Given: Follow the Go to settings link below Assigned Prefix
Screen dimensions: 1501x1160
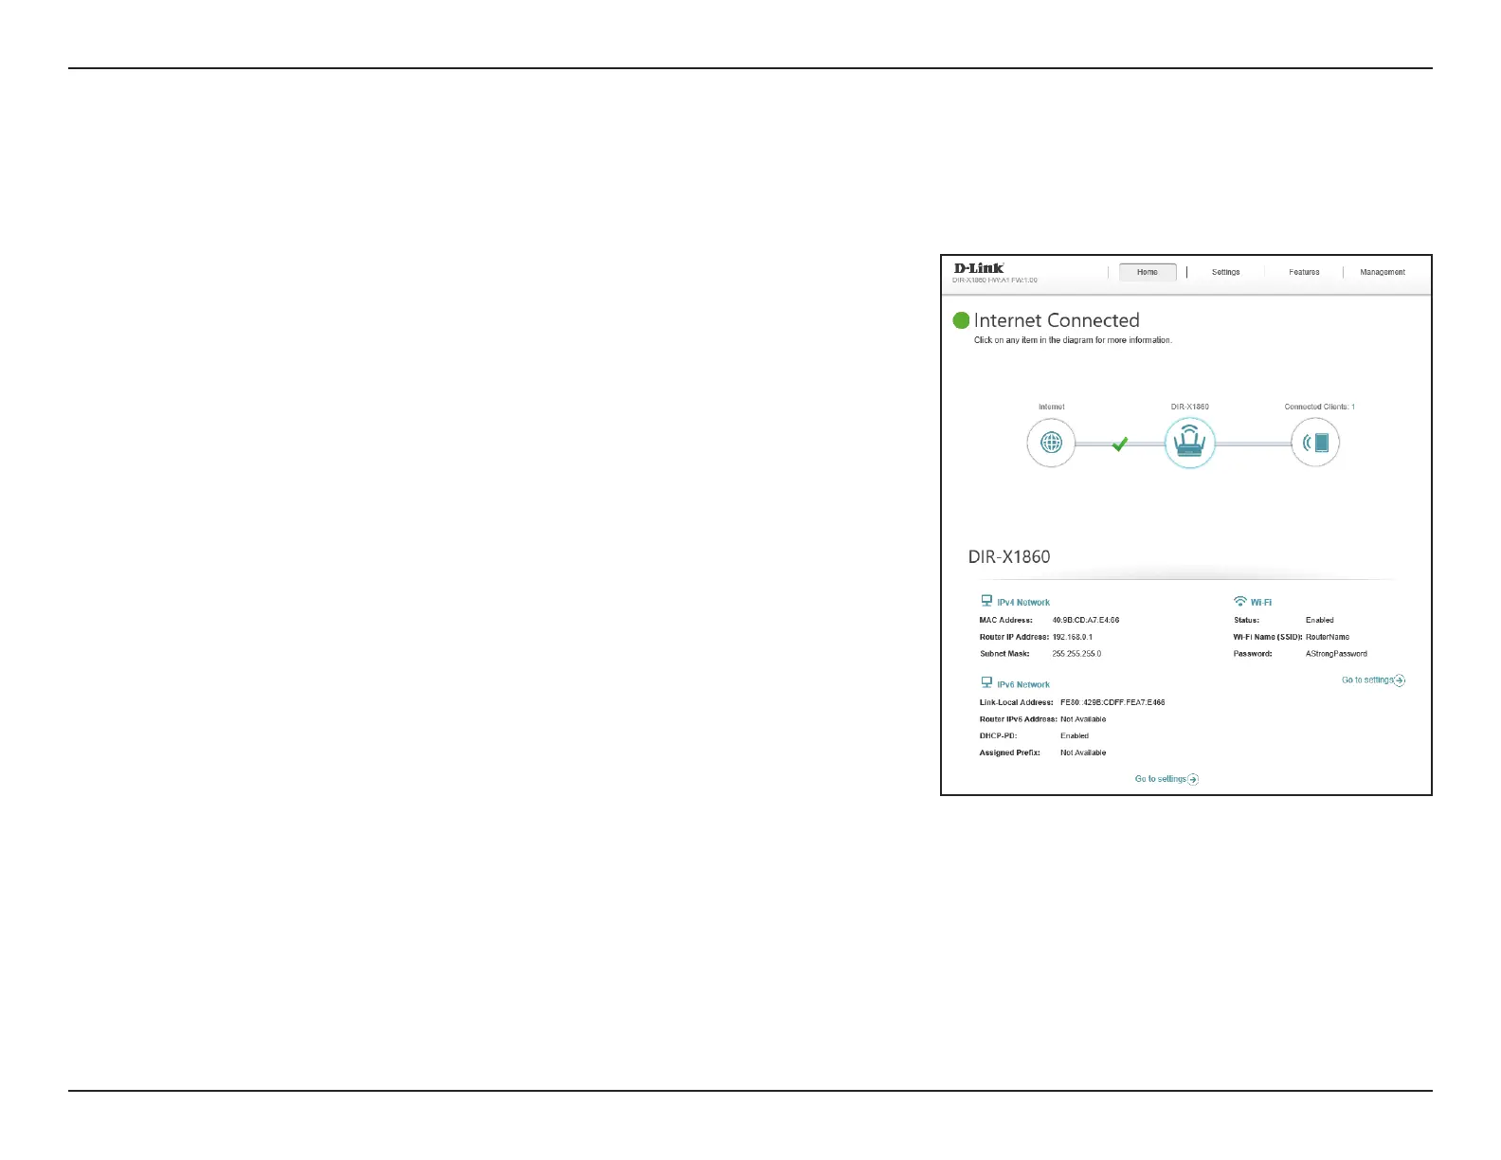Looking at the screenshot, I should click(x=1166, y=779).
